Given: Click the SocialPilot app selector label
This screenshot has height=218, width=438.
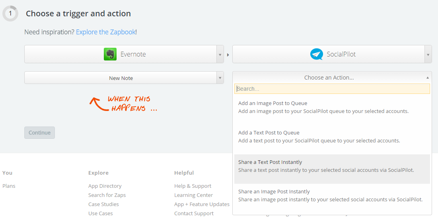Looking at the screenshot, I should point(341,54).
